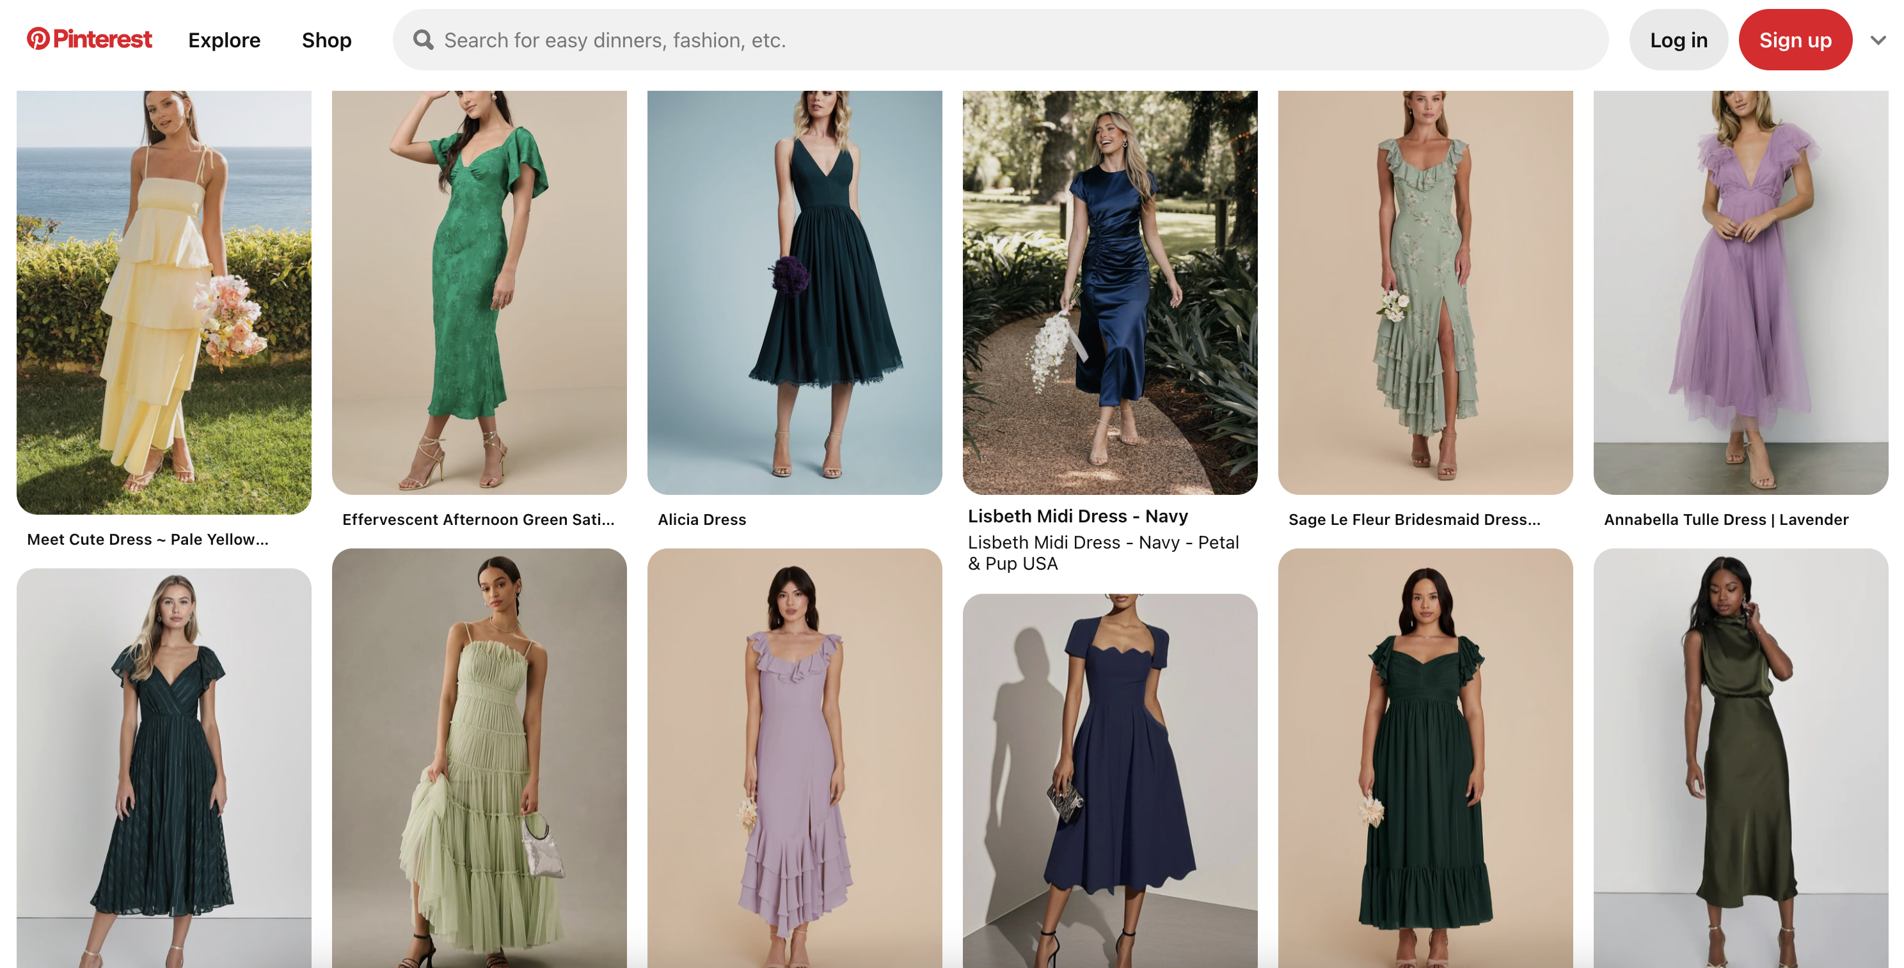1904x968 pixels.
Task: Open the sage floral bridesmaid dress image
Action: [1425, 292]
